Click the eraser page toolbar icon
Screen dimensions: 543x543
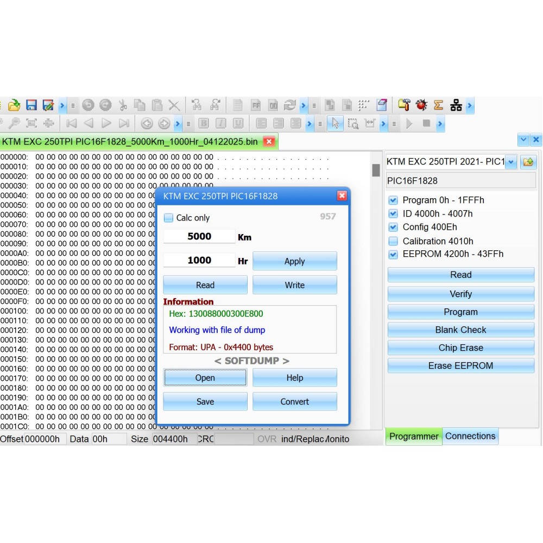382,105
